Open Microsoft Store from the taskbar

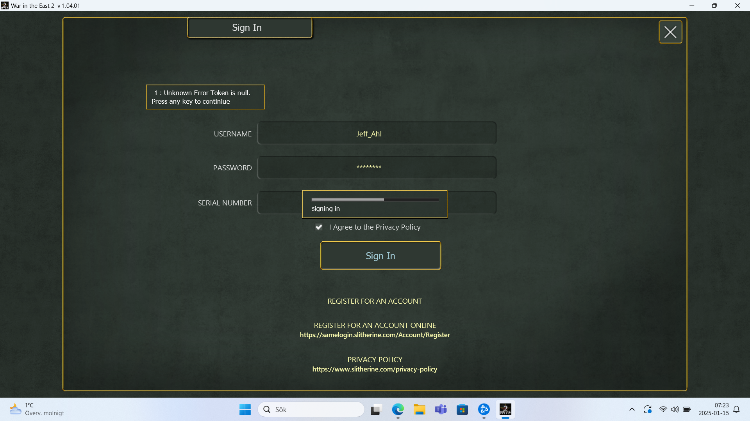click(462, 409)
